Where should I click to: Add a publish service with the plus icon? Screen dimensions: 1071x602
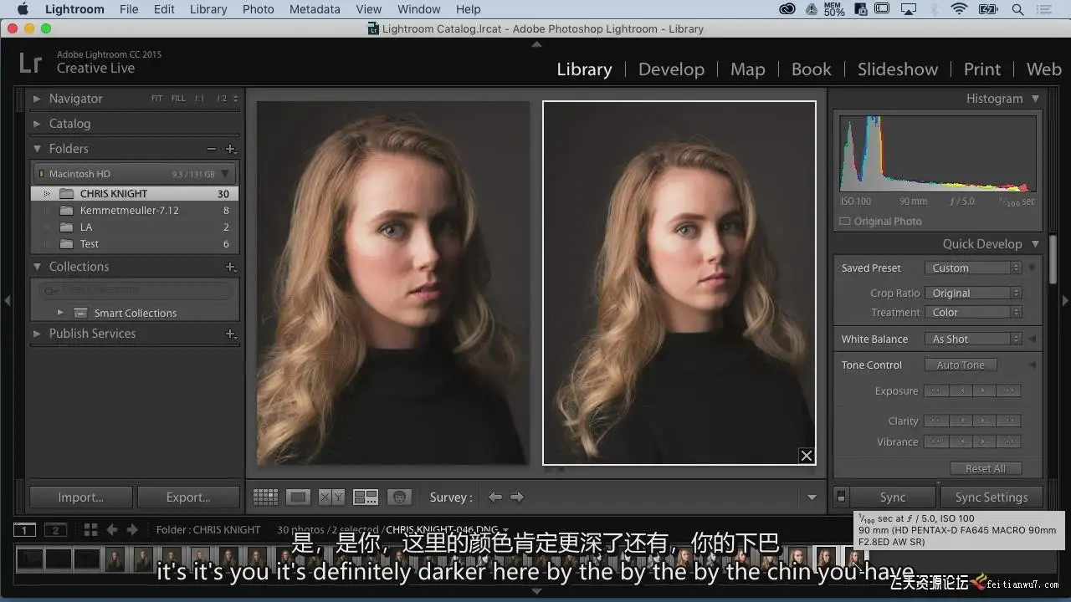coord(231,334)
